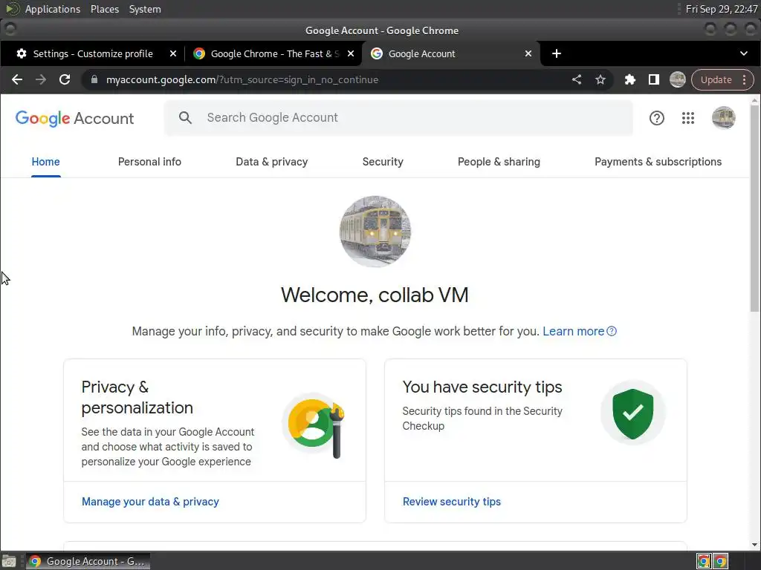Viewport: 761px width, 570px height.
Task: Click the large train profile picture
Action: pos(375,232)
